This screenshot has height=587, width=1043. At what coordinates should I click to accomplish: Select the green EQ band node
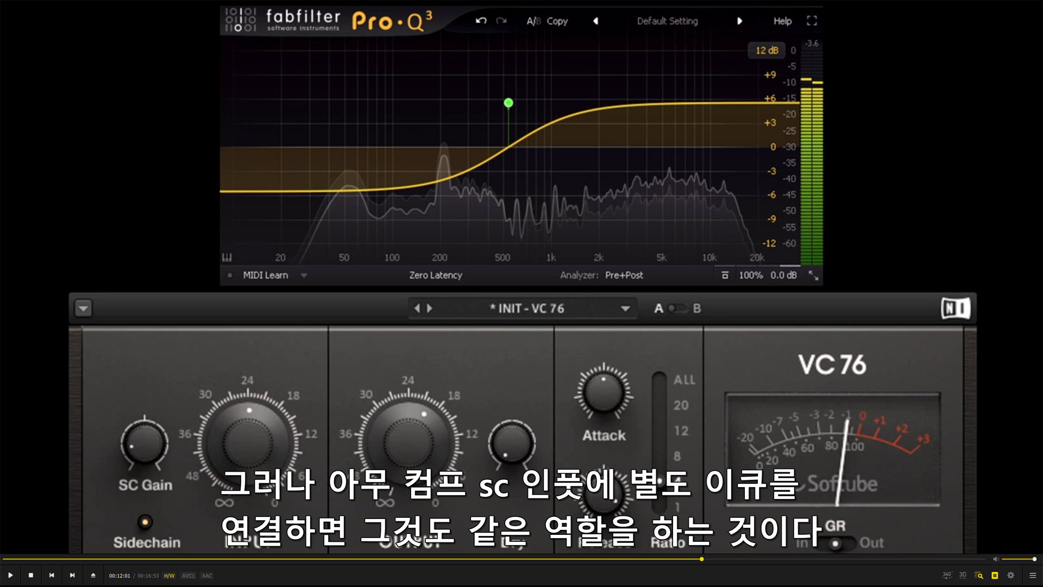click(508, 103)
